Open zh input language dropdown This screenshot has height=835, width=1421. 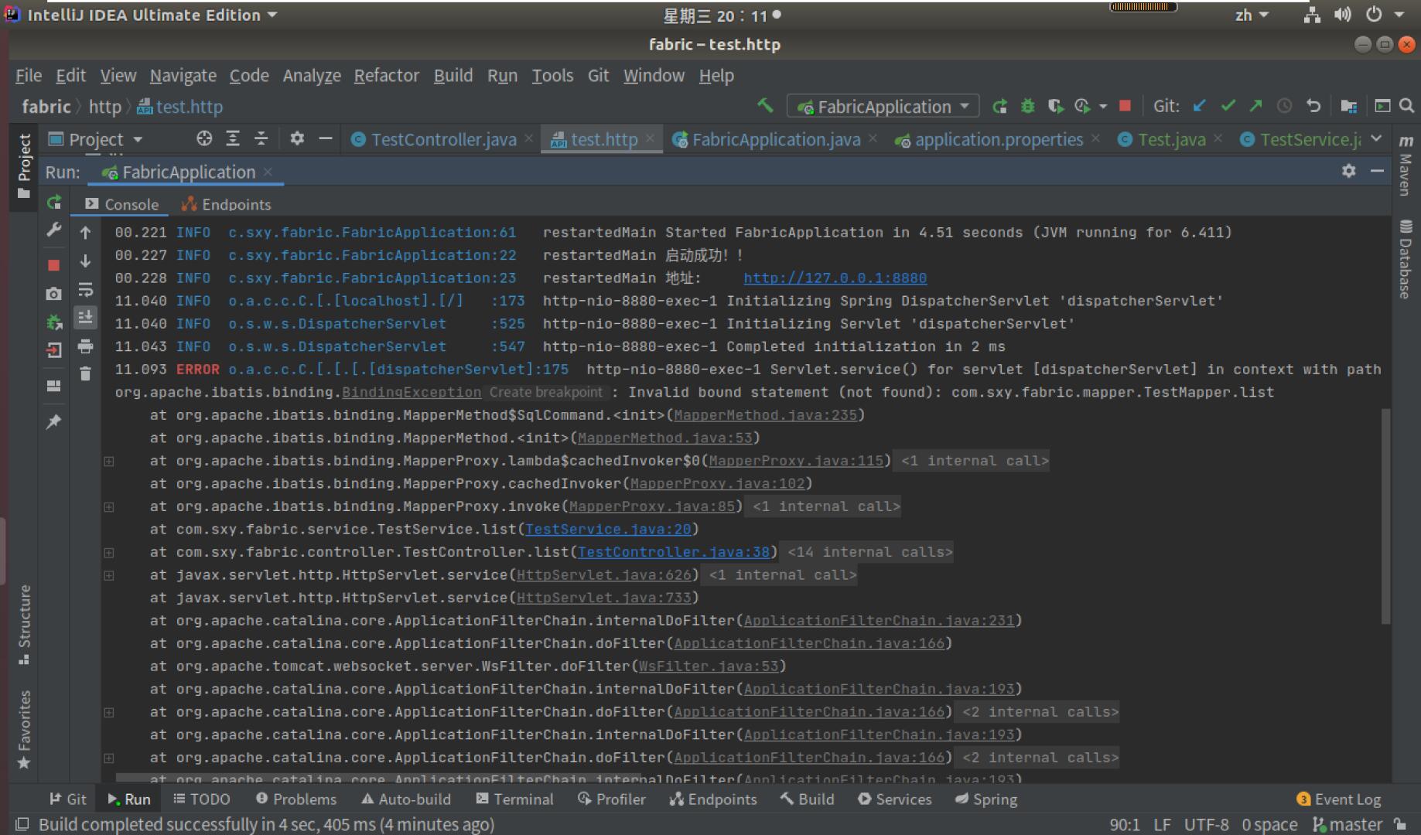point(1252,15)
